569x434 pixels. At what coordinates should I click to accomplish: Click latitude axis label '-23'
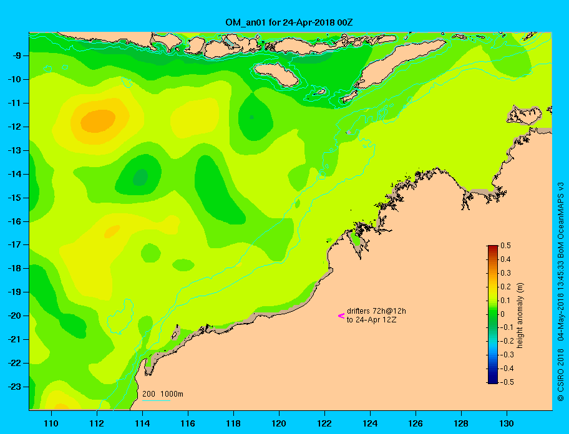(x=14, y=387)
